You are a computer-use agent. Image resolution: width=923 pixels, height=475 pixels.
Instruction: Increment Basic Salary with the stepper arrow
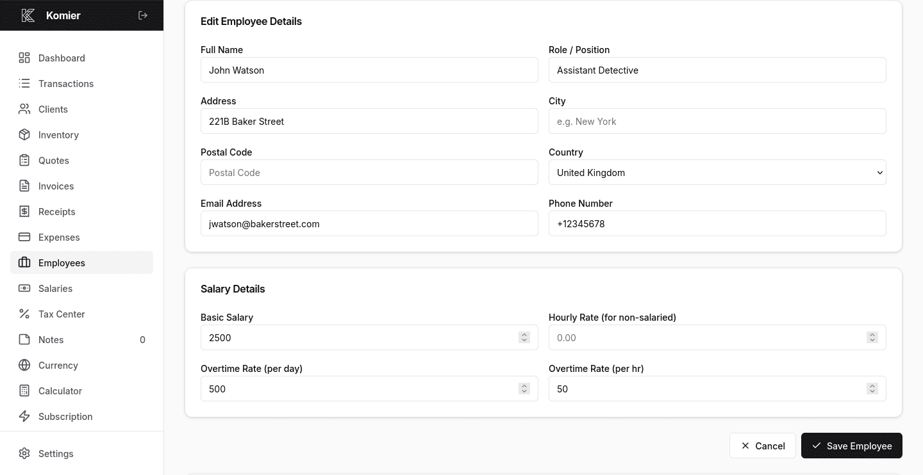point(524,334)
